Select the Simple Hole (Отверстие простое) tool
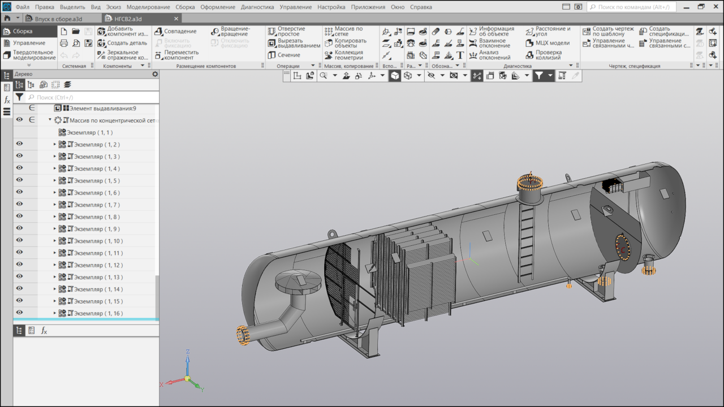Screen dimensions: 724x407 (x=271, y=31)
